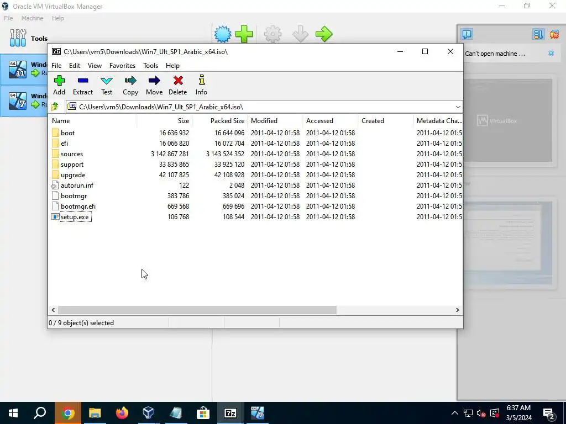This screenshot has width=566, height=424.
Task: Select the boot folder icon
Action: (x=55, y=132)
